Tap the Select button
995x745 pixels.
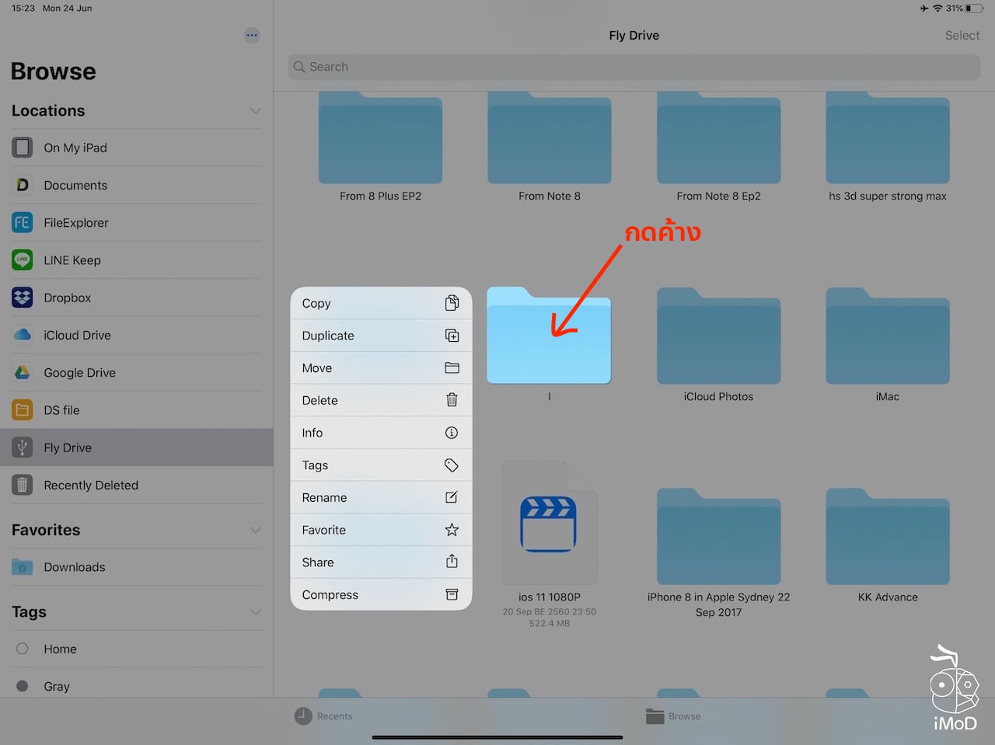(962, 35)
